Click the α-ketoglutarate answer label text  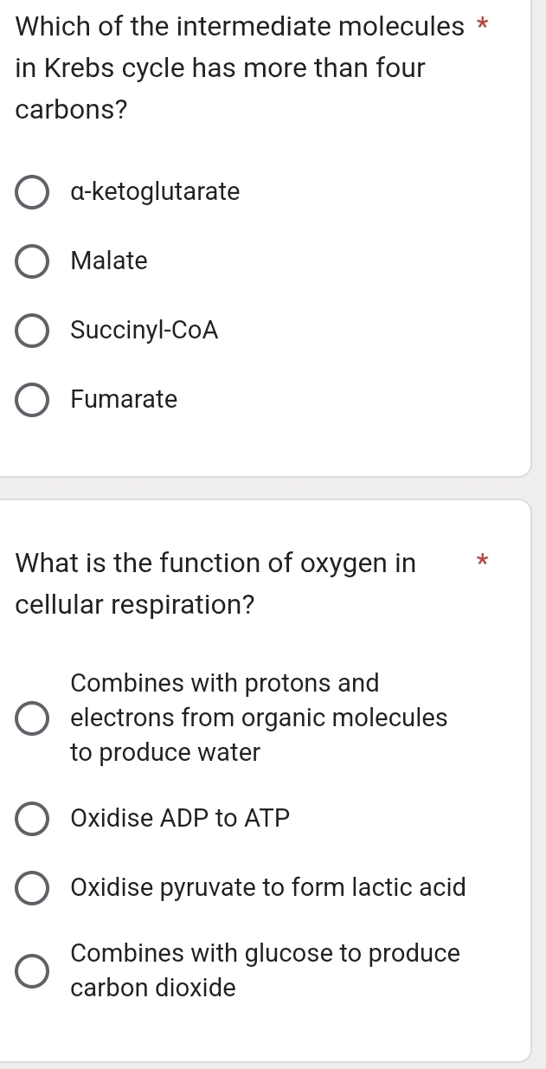[x=156, y=192]
